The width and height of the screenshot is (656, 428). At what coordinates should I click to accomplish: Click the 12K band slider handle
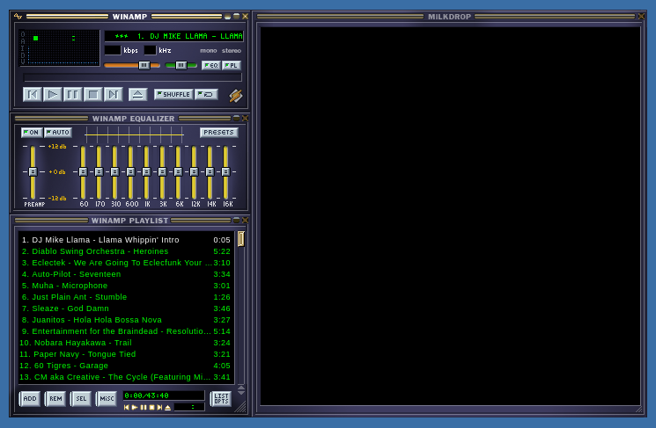coord(194,171)
